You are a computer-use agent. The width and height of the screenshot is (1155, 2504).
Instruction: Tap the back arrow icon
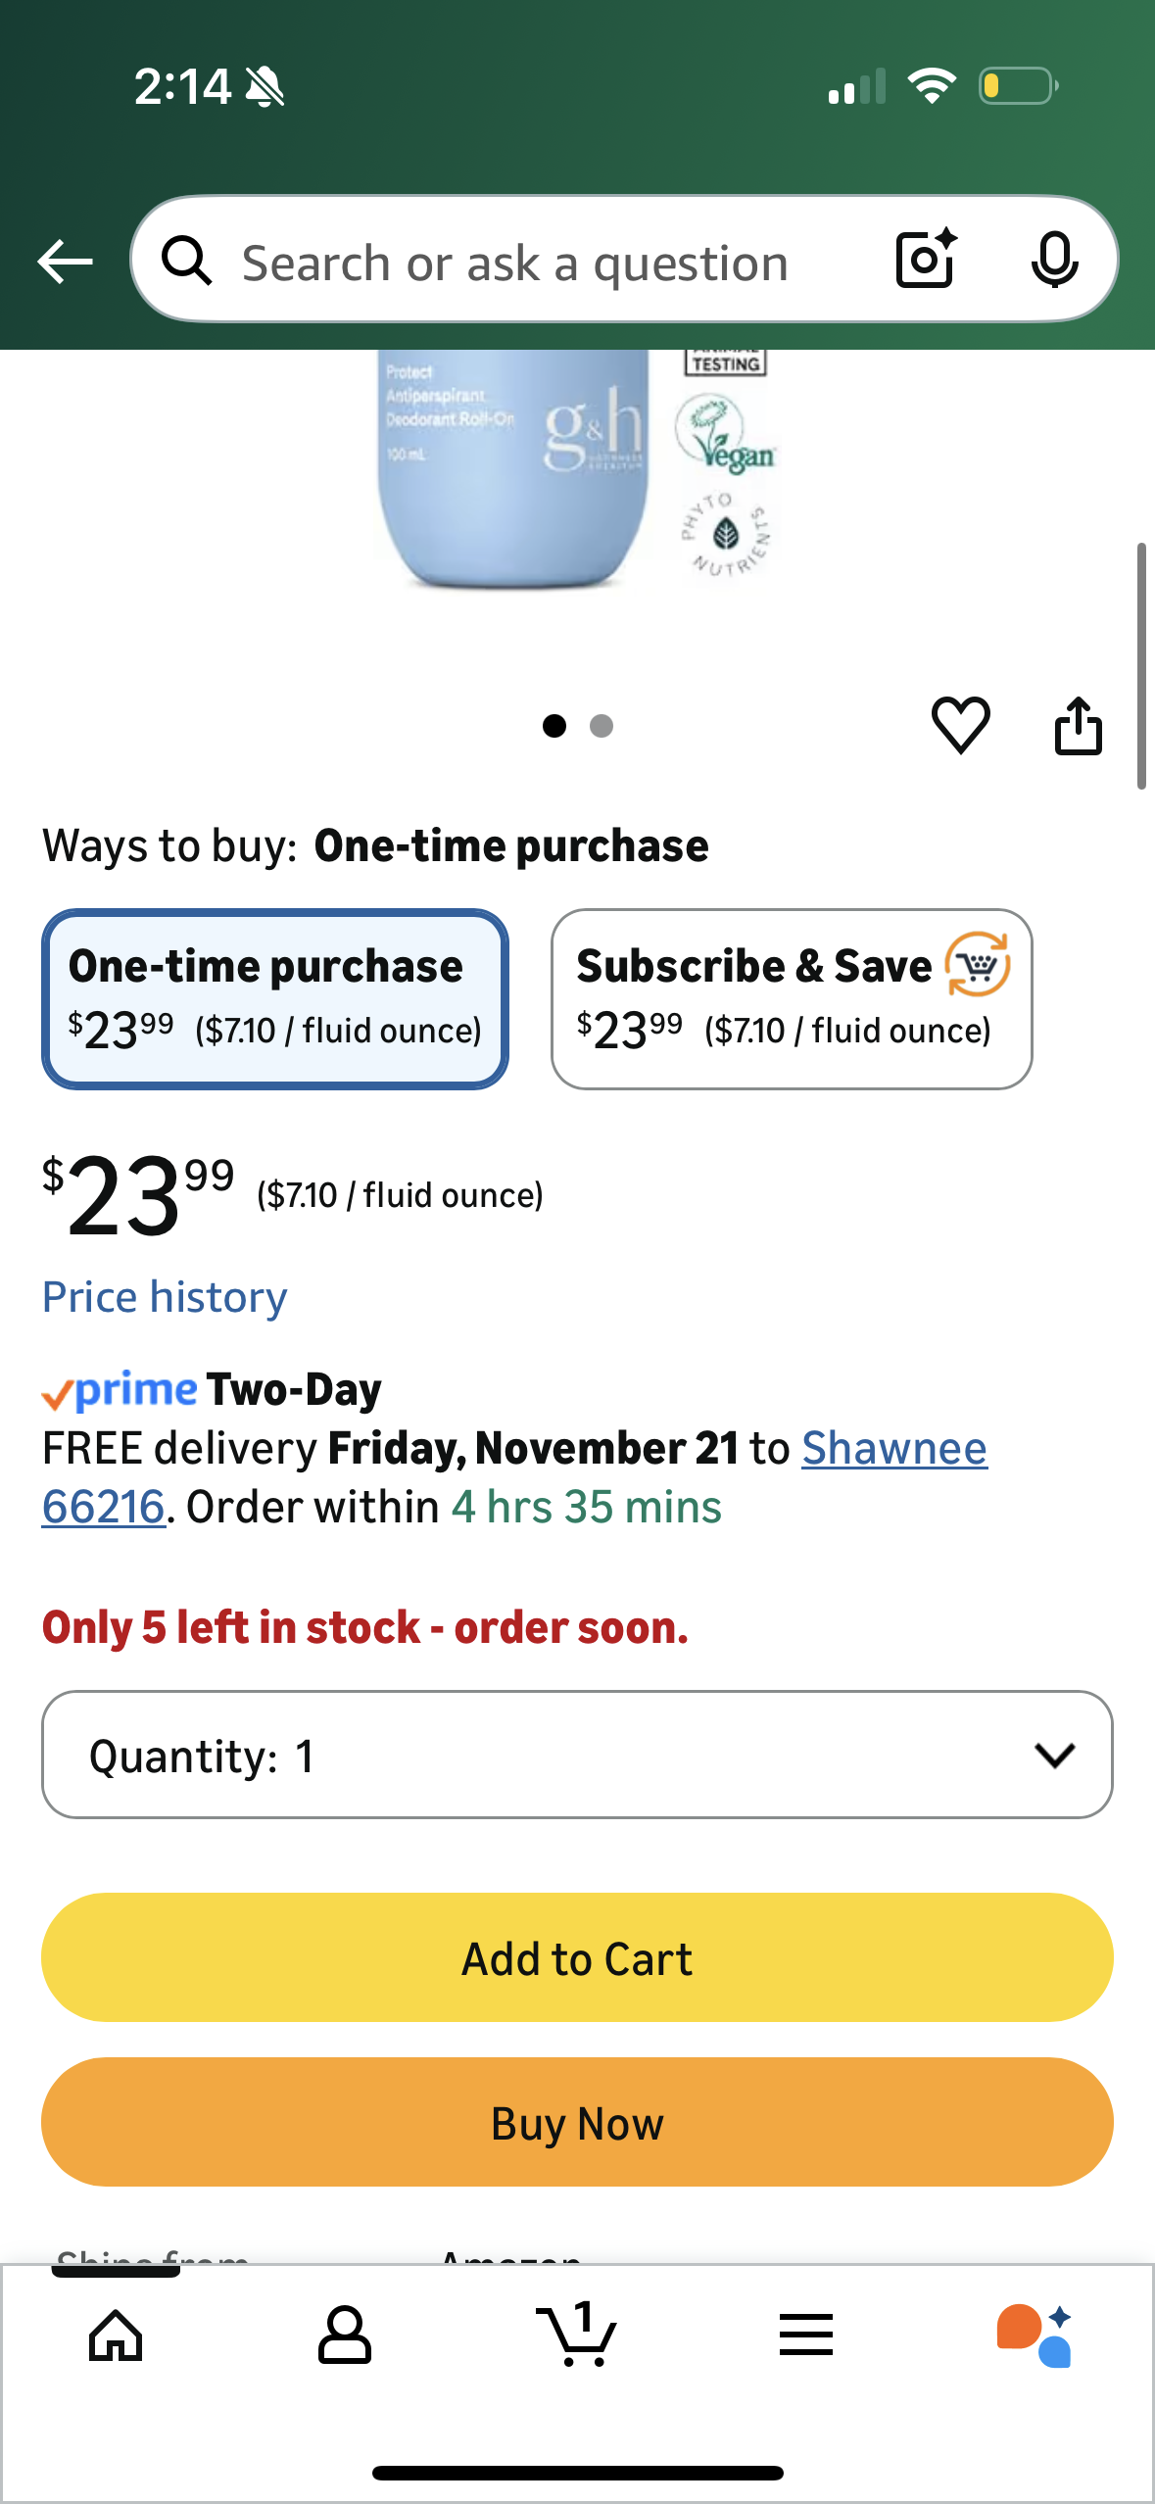point(65,262)
